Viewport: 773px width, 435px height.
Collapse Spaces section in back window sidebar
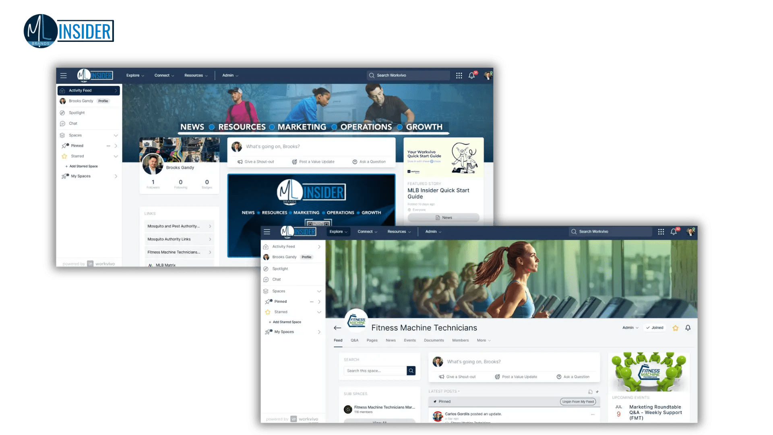pos(116,135)
